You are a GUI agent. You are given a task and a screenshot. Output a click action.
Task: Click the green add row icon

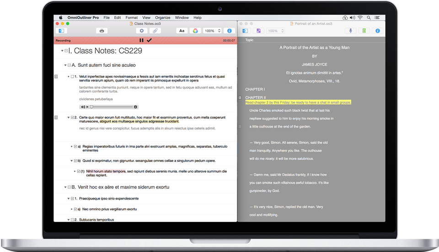364,31
